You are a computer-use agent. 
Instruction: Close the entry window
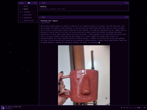click(x=127, y=17)
